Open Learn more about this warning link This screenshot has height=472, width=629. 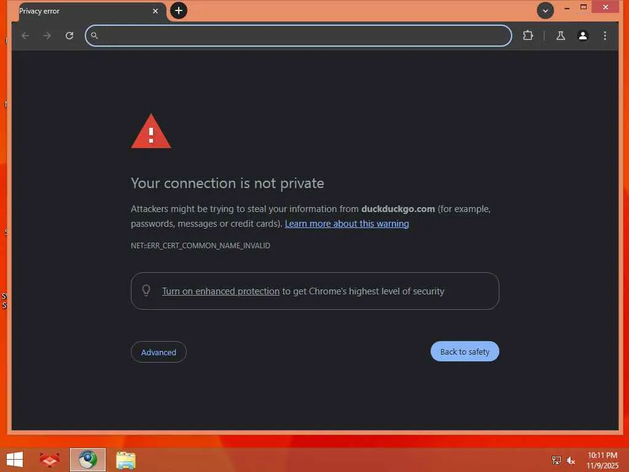tap(346, 224)
